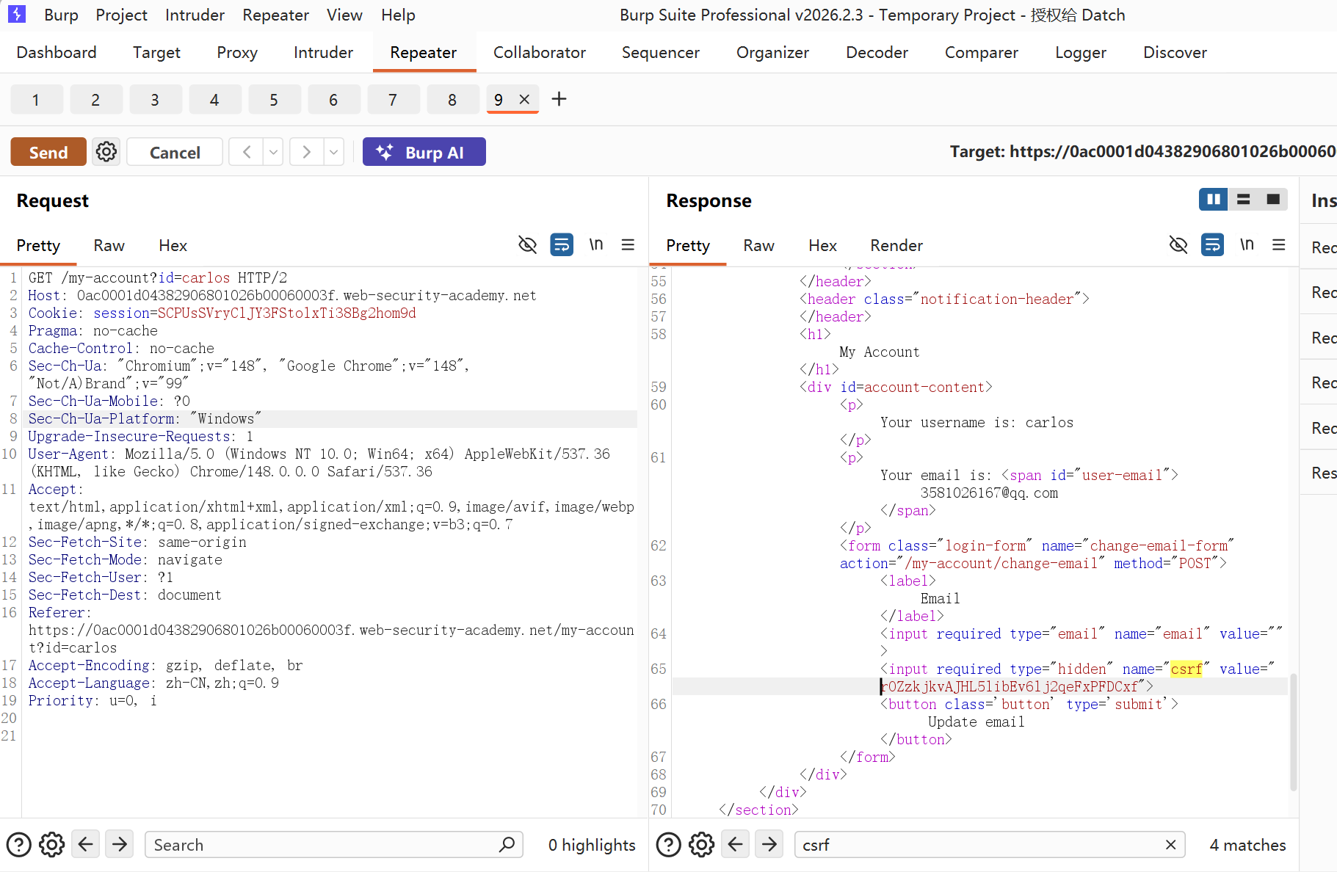This screenshot has width=1337, height=872.
Task: Open Response panel options menu
Action: (1278, 244)
